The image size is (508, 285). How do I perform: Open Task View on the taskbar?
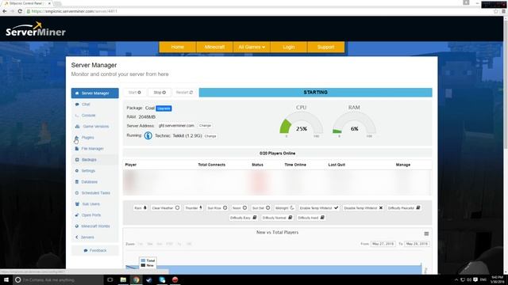[110, 279]
